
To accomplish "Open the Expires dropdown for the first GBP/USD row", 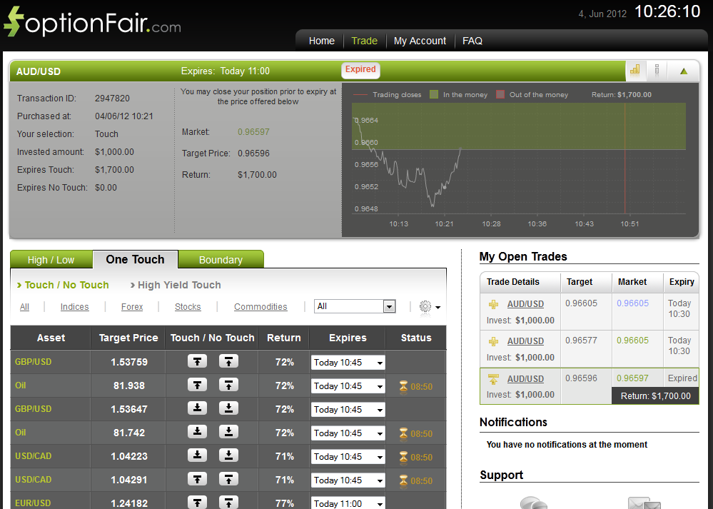I will pos(348,363).
